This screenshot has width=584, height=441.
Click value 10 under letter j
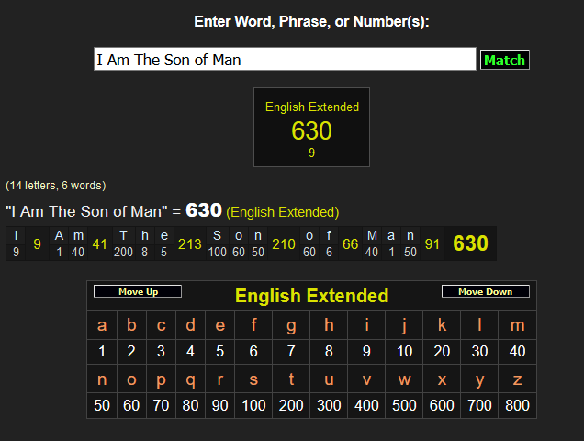pos(405,351)
